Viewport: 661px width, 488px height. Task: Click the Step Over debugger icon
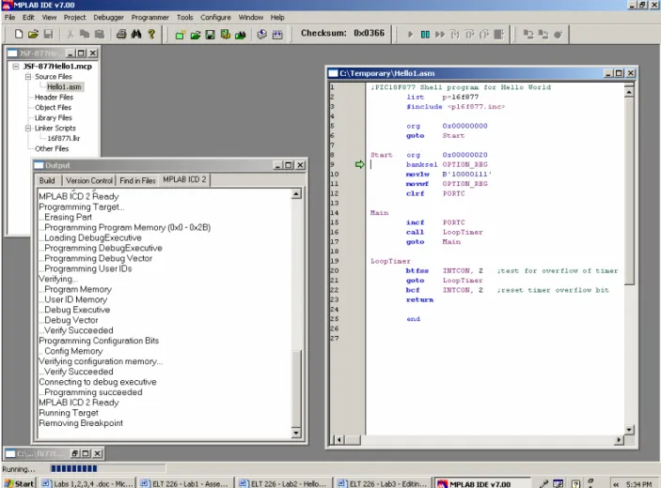point(469,35)
